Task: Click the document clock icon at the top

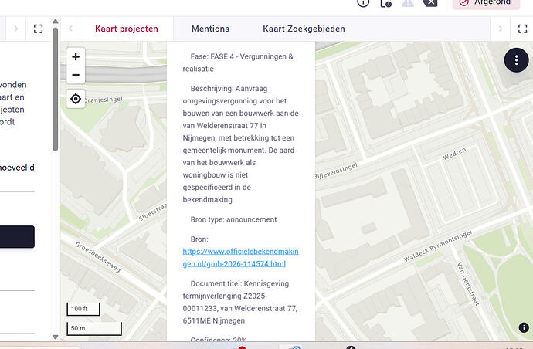Action: (x=385, y=3)
